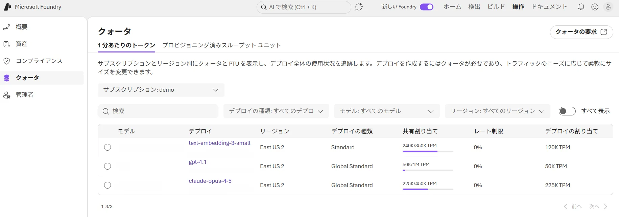
Task: Open the notifications bell icon
Action: pos(581,7)
